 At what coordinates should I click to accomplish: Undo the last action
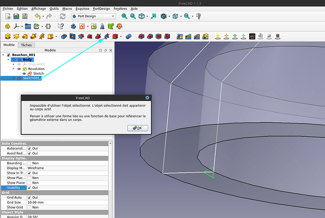(x=38, y=16)
